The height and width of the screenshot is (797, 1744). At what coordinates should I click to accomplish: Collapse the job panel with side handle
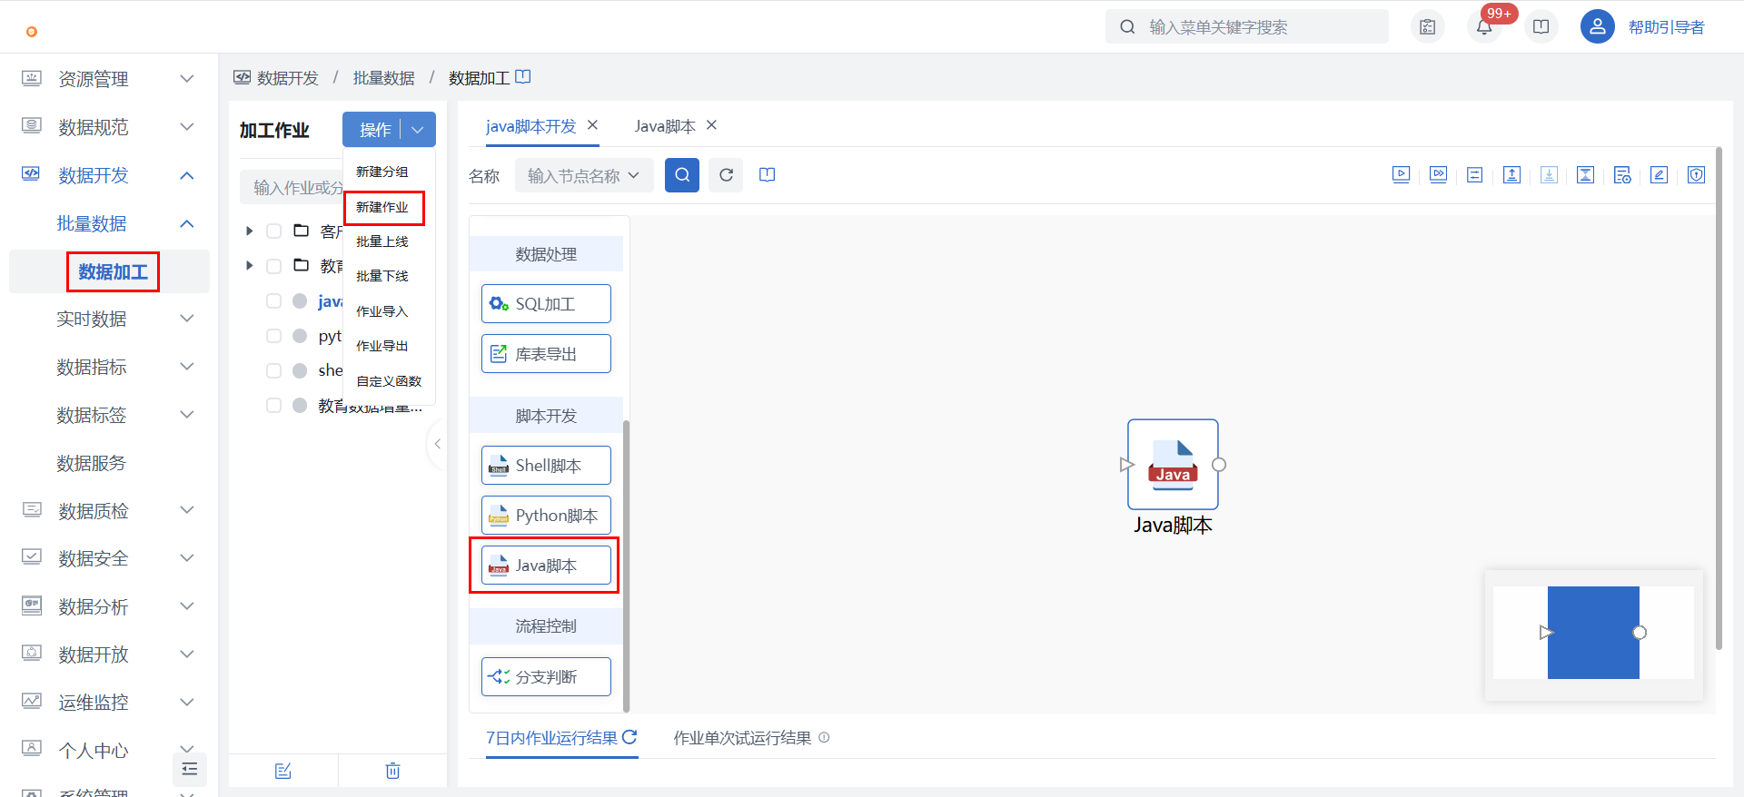tap(437, 444)
